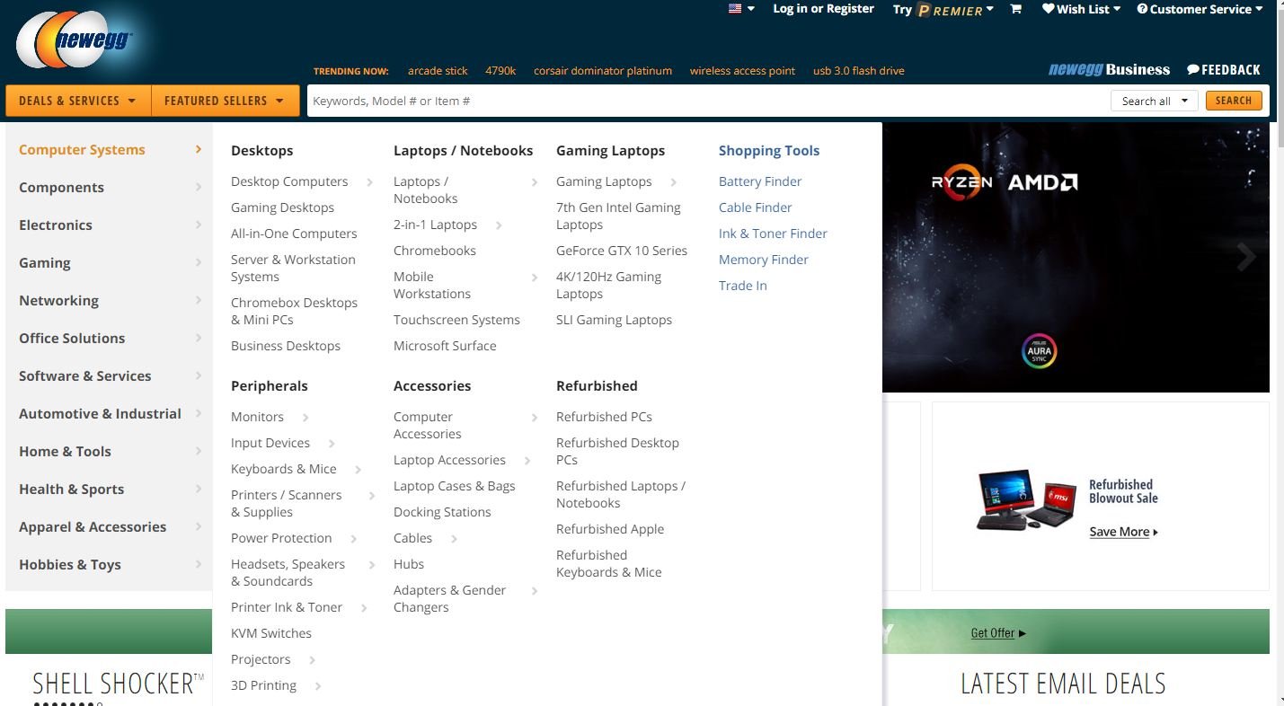Click the Ryzen AMD banner
This screenshot has height=706, width=1284.
point(1076,258)
